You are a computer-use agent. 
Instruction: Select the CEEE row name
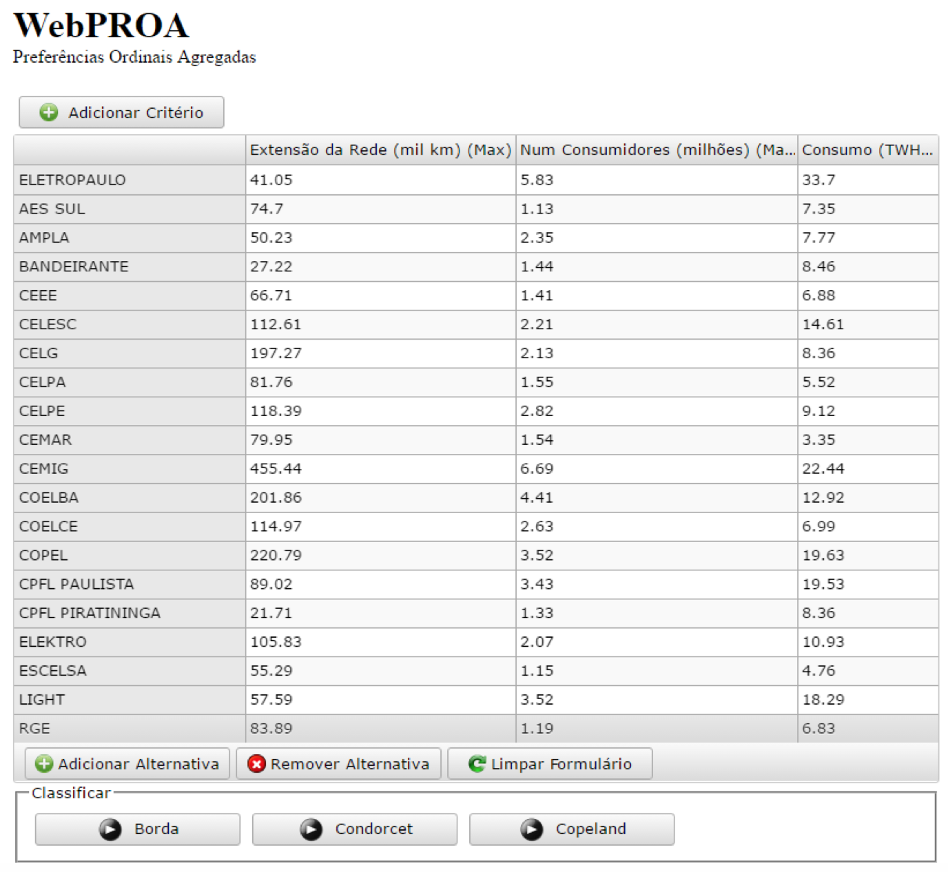pos(38,295)
